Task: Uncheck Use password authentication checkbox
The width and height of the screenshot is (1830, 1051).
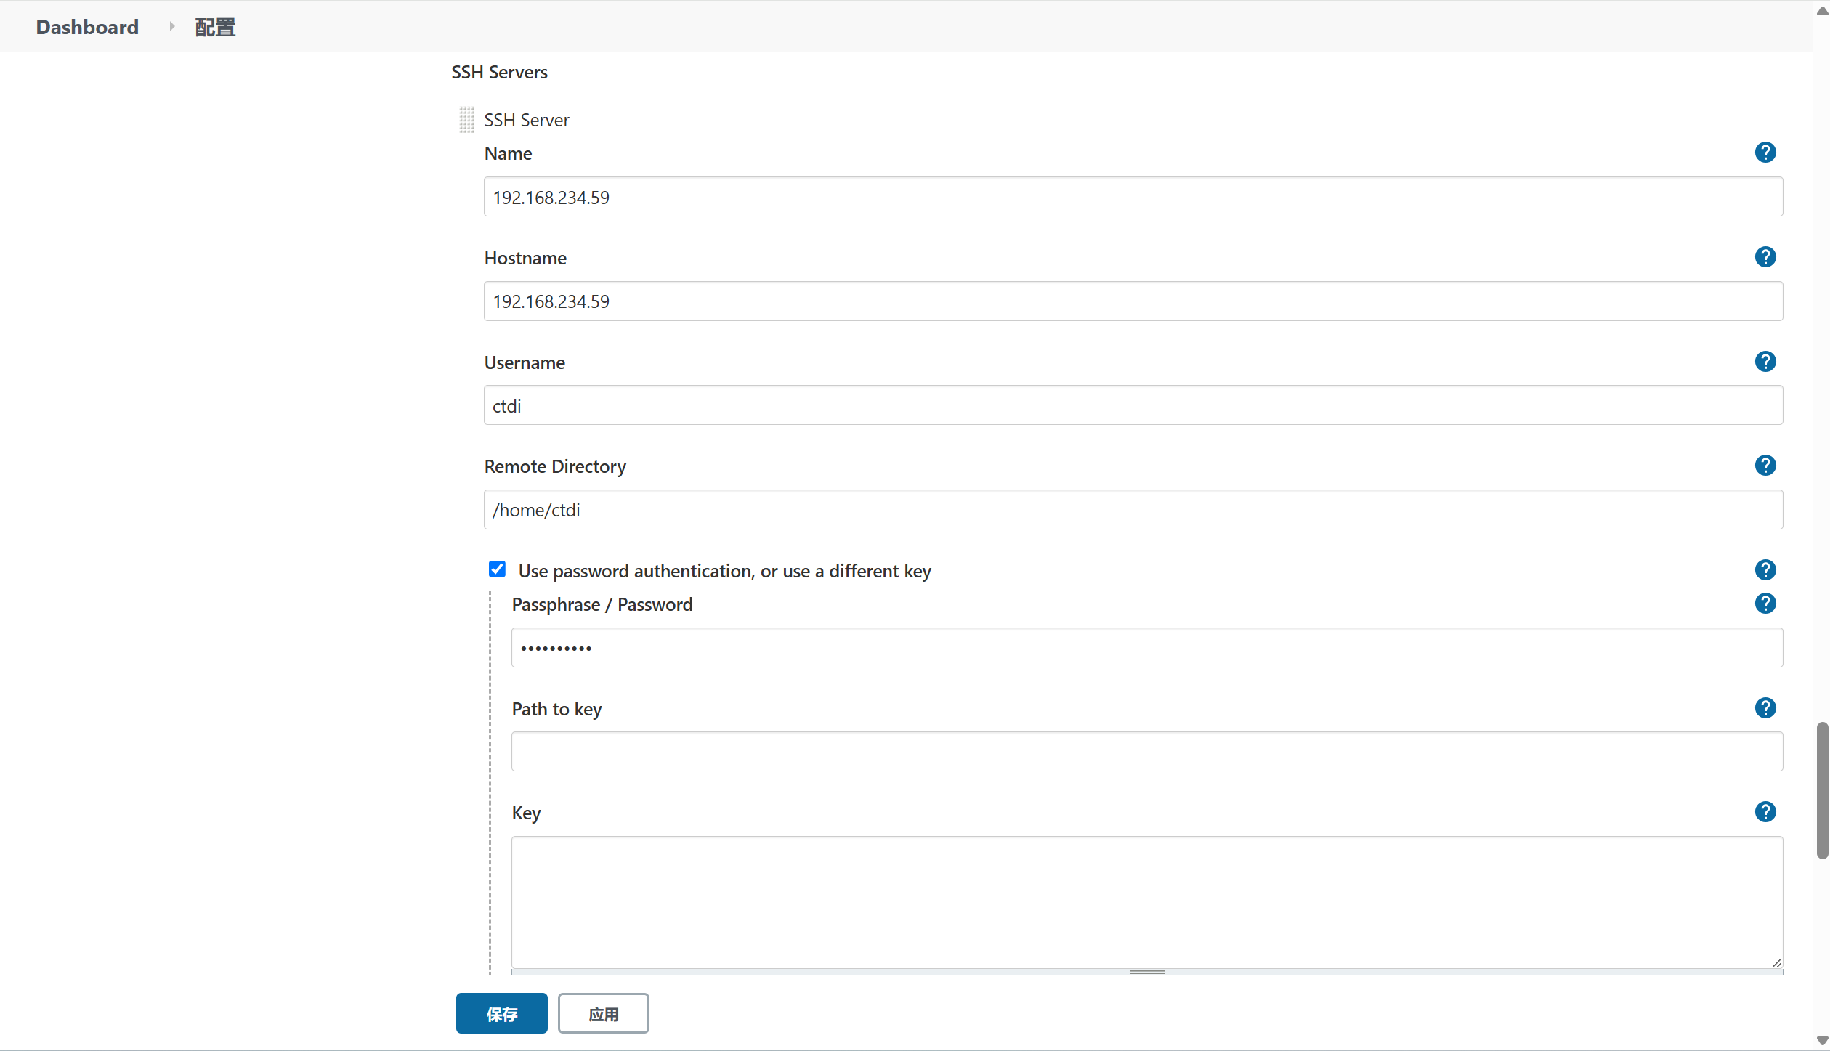Action: click(x=497, y=569)
